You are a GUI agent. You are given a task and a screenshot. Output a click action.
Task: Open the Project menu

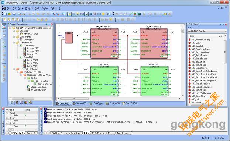coord(29,8)
